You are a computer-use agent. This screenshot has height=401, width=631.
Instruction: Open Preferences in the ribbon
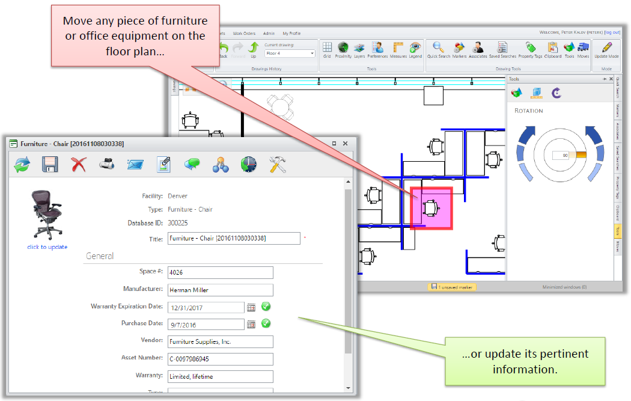[377, 50]
